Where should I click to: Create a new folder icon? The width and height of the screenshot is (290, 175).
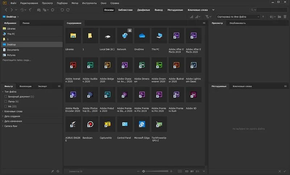pos(279,17)
